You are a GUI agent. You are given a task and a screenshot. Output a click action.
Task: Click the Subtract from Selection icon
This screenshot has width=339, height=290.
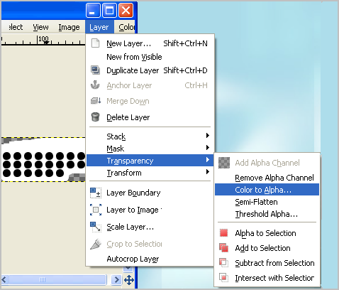pos(223,263)
